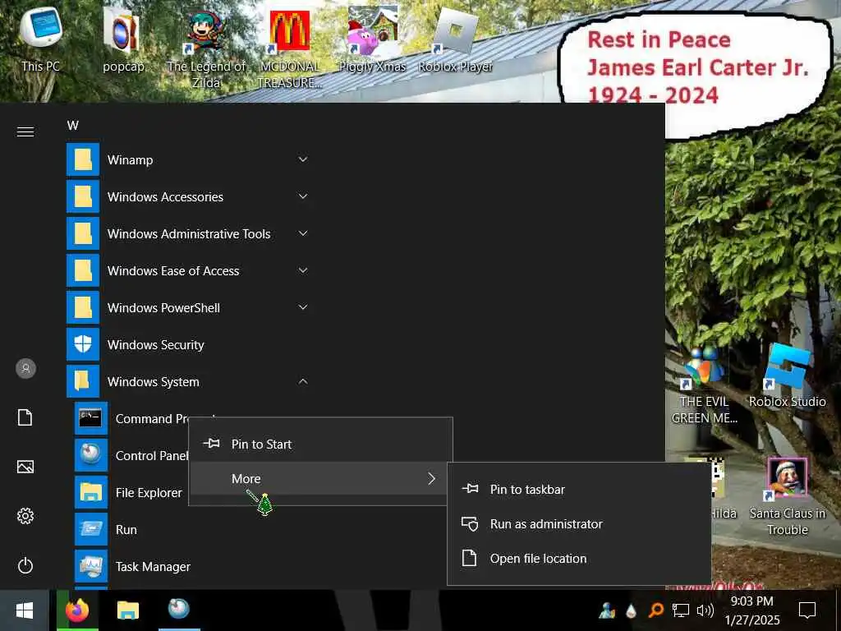
Task: Click the Power icon in Start
Action: [25, 565]
